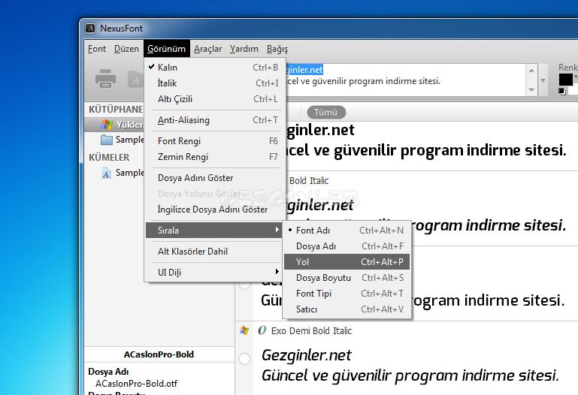This screenshot has width=578, height=395.
Task: Sort by Dosya Boyutu
Action: point(346,278)
